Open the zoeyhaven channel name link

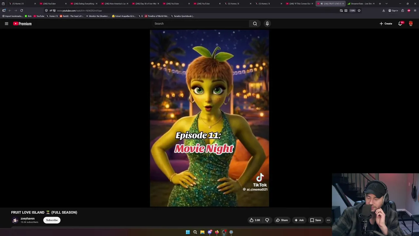point(27,219)
